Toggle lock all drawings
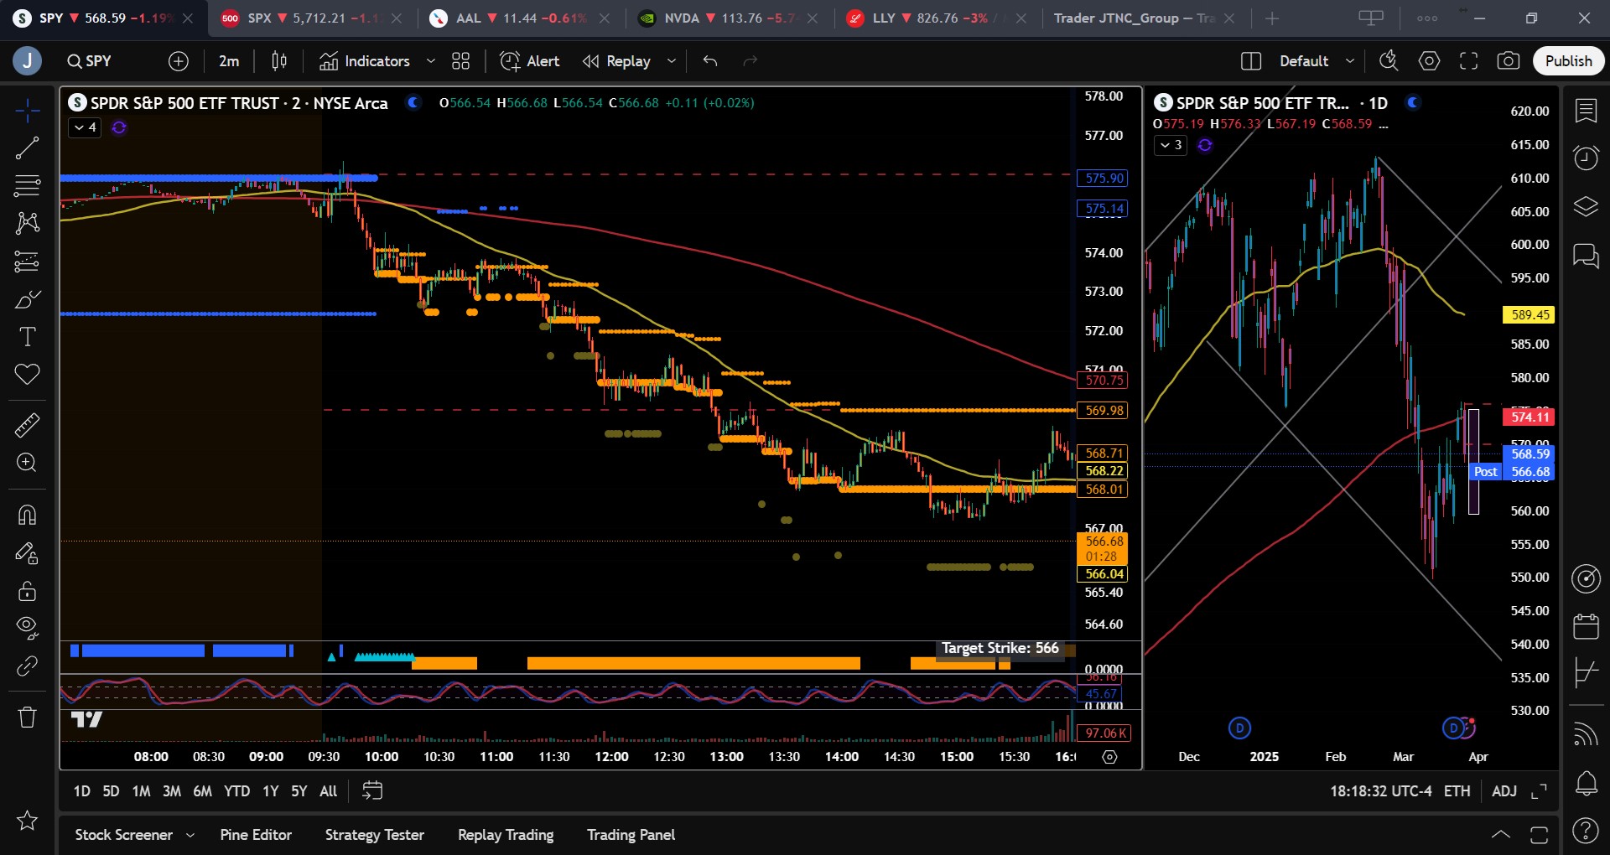This screenshot has width=1610, height=855. (x=27, y=591)
